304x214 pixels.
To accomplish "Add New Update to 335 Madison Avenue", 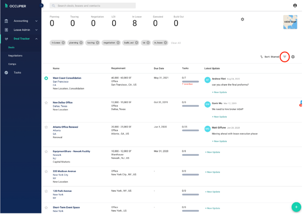I will [213, 172].
